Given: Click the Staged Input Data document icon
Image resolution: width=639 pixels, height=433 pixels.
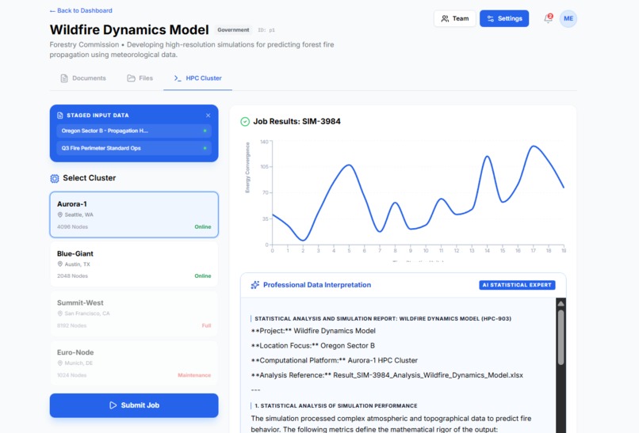Looking at the screenshot, I should tap(60, 116).
